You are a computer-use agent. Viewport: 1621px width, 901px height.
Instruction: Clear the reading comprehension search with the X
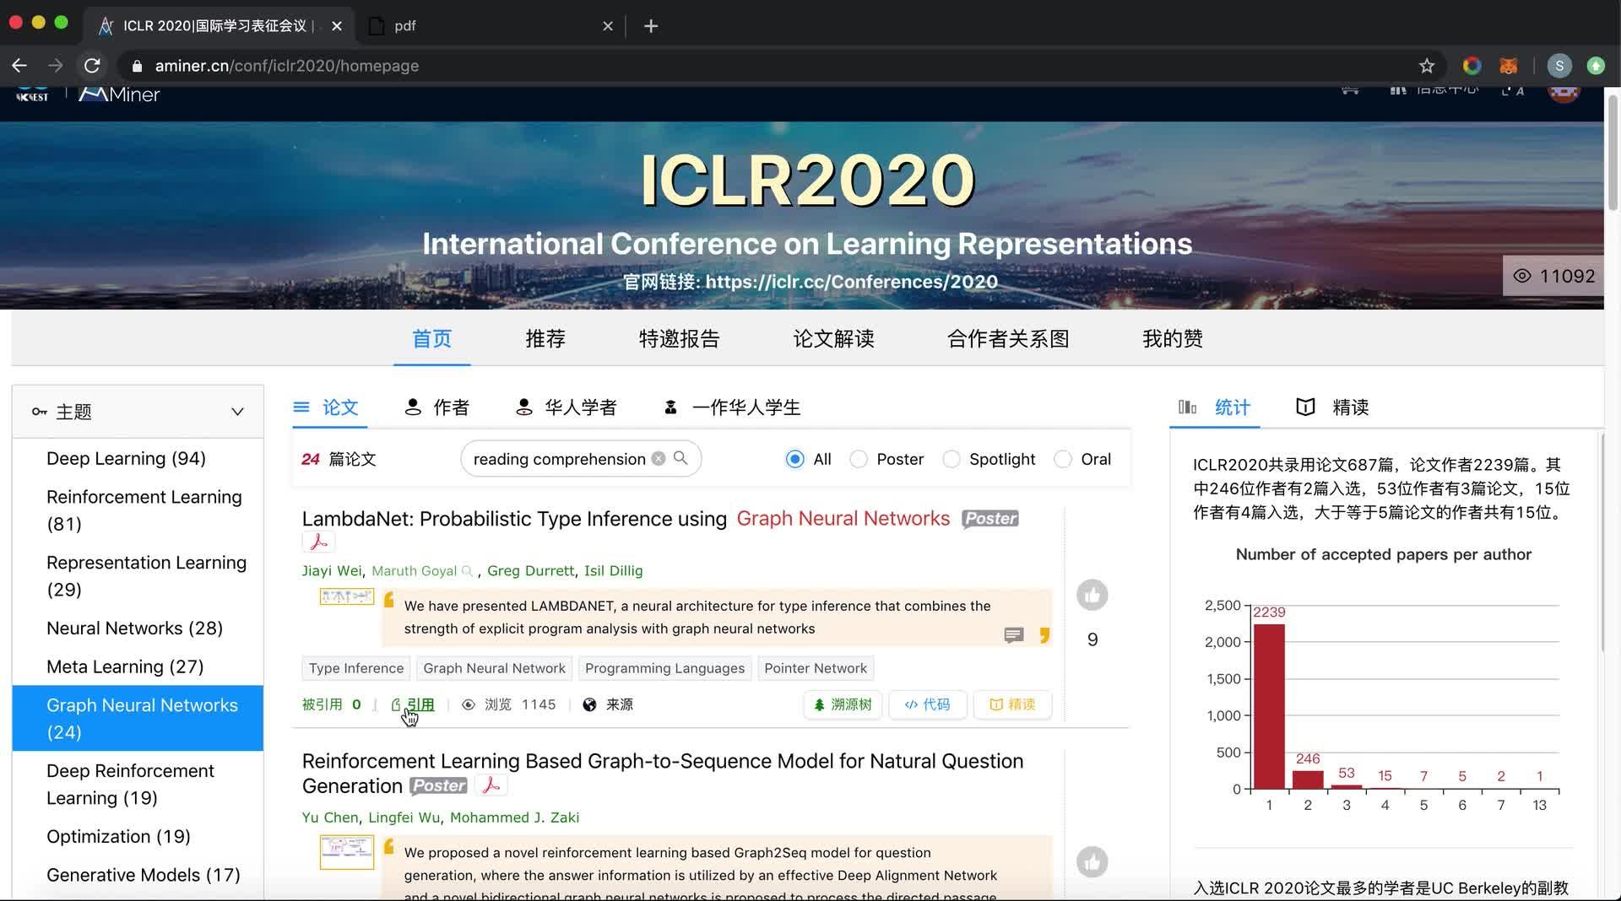(x=659, y=458)
